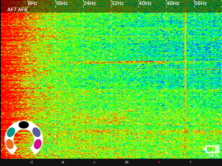Open the share icon in bottom bar
The height and width of the screenshot is (166, 222).
click(x=31, y=162)
